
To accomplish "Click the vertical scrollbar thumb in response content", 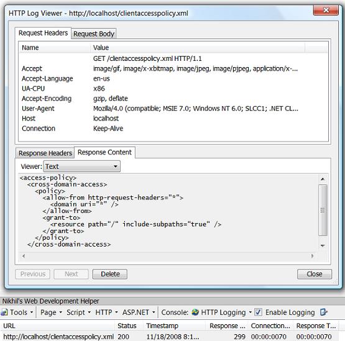I will coord(323,210).
